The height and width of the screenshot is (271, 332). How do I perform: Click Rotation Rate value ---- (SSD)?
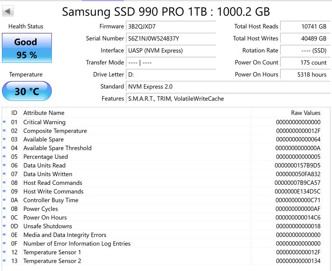coord(305,51)
